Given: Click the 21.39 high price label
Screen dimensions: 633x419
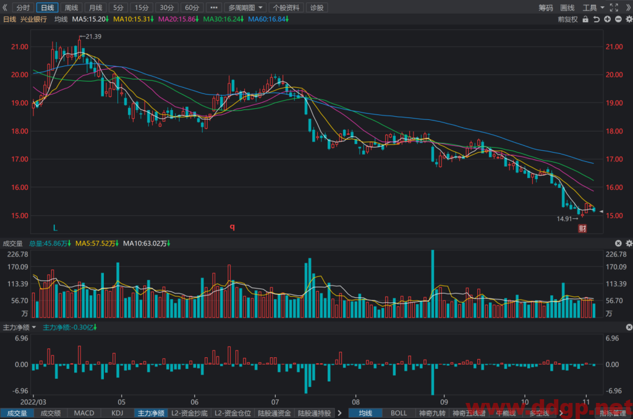Looking at the screenshot, I should 93,36.
